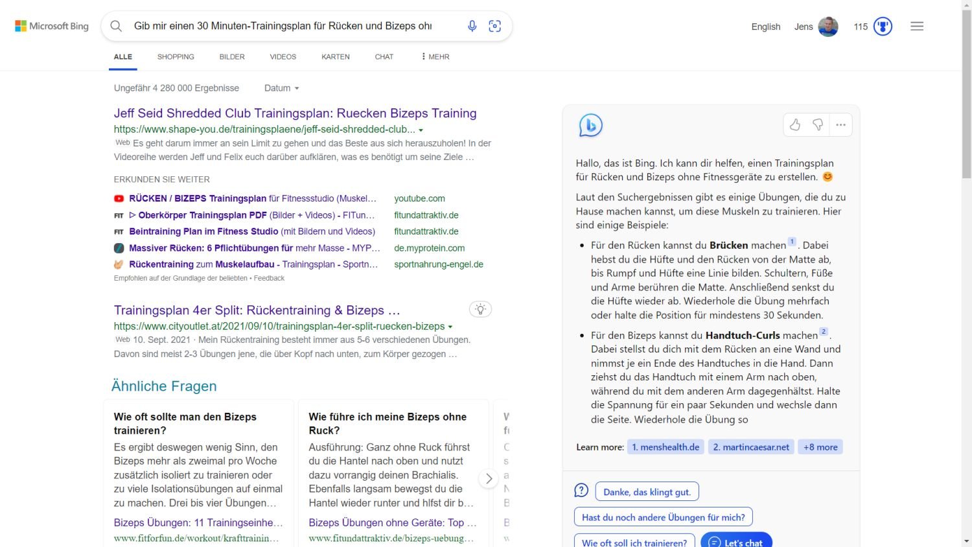Switch to the CHAT tab

pos(384,57)
